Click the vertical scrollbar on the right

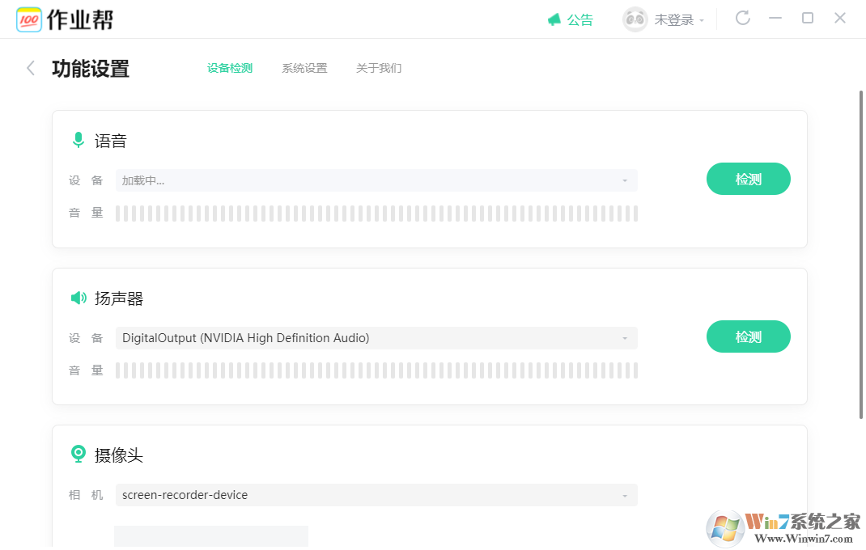pyautogui.click(x=861, y=255)
